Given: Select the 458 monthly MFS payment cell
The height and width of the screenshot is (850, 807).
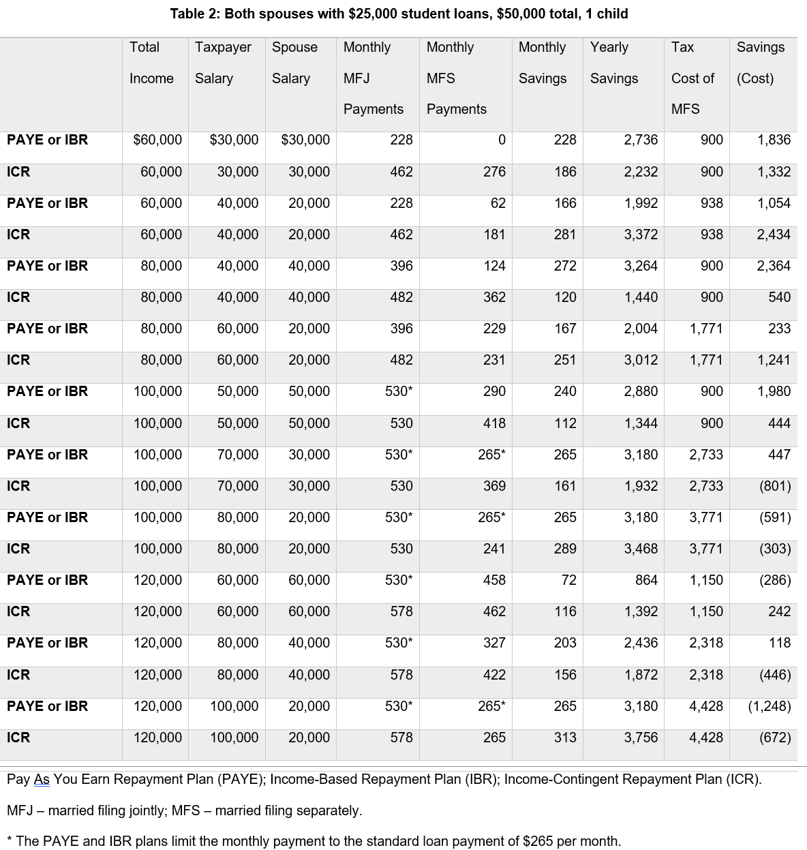Looking at the screenshot, I should [x=494, y=580].
